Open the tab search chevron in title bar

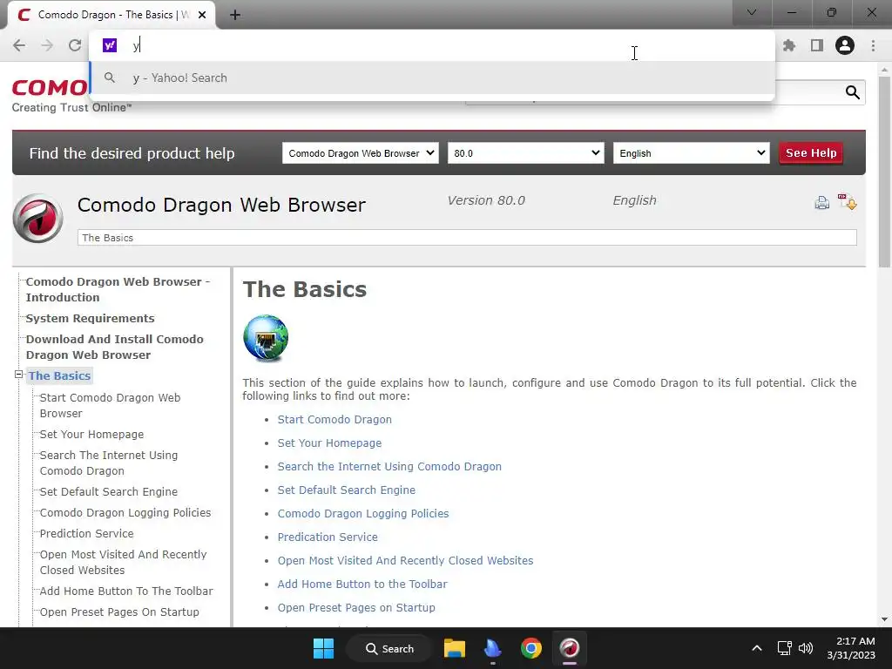[752, 12]
